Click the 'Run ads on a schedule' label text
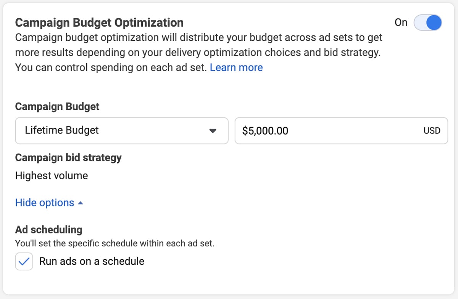 click(92, 261)
